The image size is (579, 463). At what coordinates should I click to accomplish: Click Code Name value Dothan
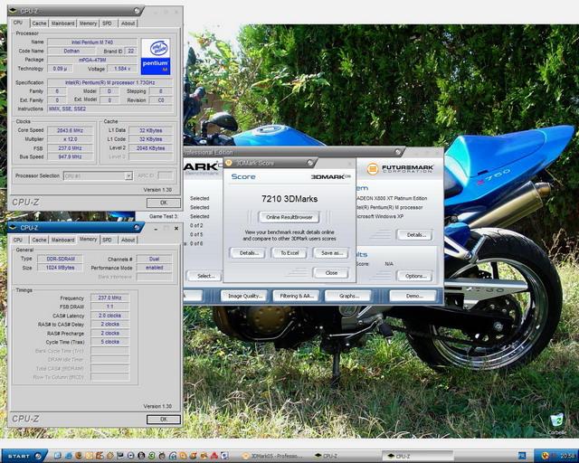tap(71, 51)
